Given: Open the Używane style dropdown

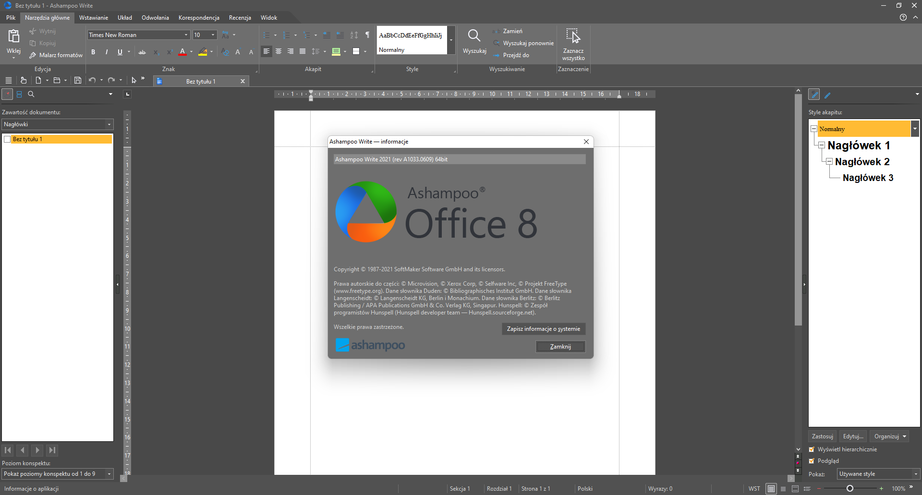Looking at the screenshot, I should point(916,474).
